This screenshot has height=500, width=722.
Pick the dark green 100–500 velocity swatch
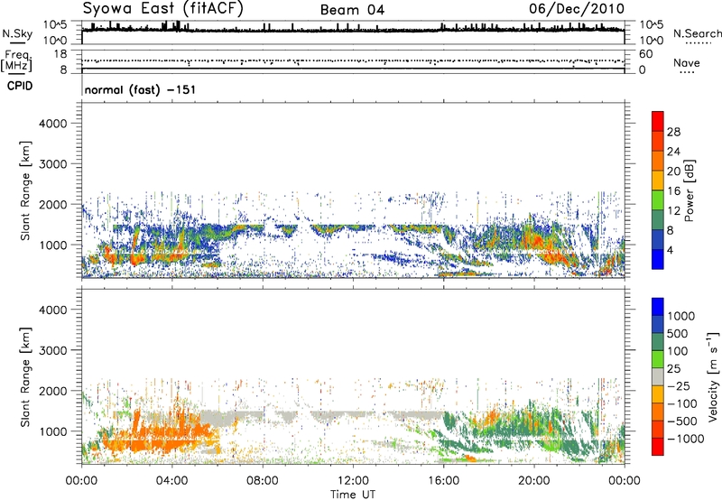point(658,342)
